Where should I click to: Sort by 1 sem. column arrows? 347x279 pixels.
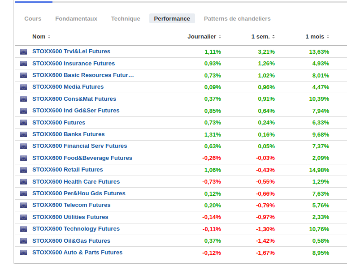(273, 37)
